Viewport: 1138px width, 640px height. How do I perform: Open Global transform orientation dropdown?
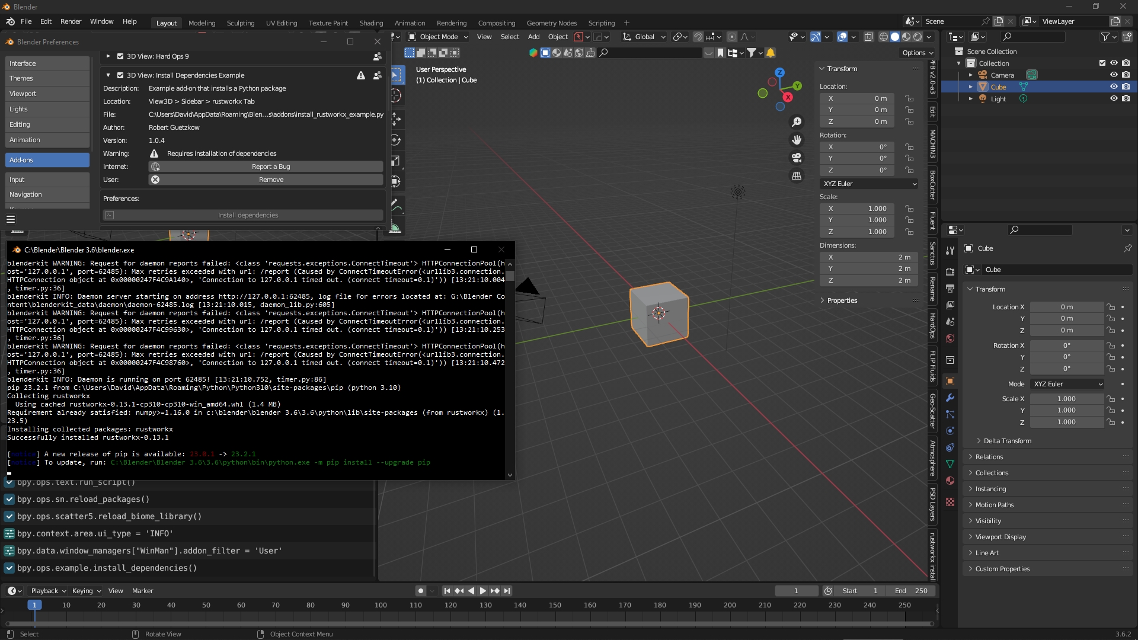(644, 37)
